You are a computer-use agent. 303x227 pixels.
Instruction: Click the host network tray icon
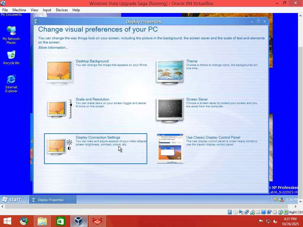pyautogui.click(x=268, y=221)
